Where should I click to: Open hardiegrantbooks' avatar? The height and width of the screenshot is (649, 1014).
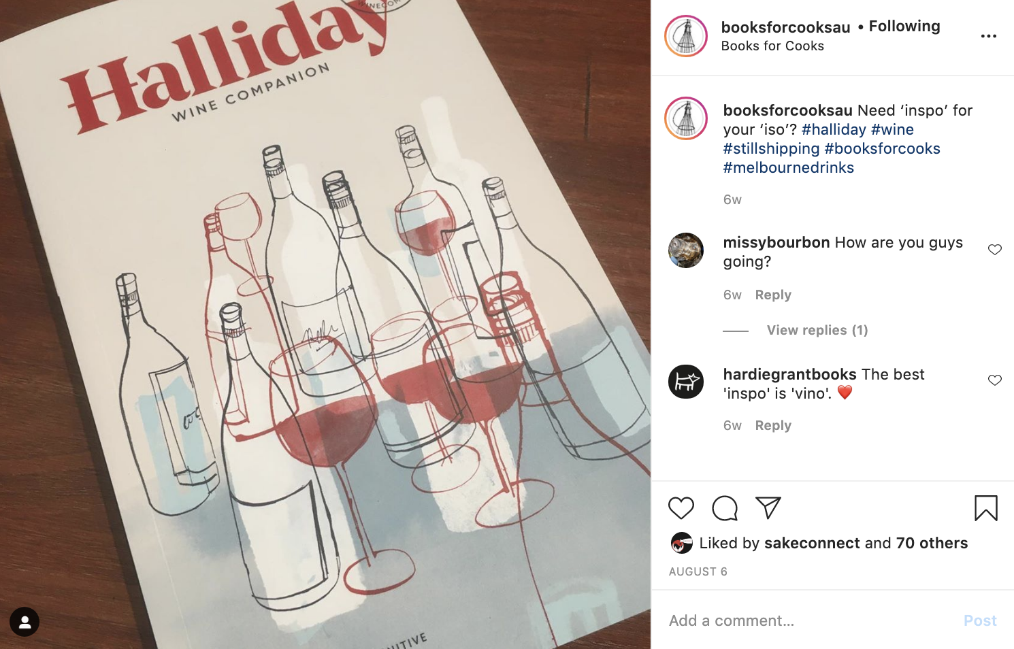[686, 381]
